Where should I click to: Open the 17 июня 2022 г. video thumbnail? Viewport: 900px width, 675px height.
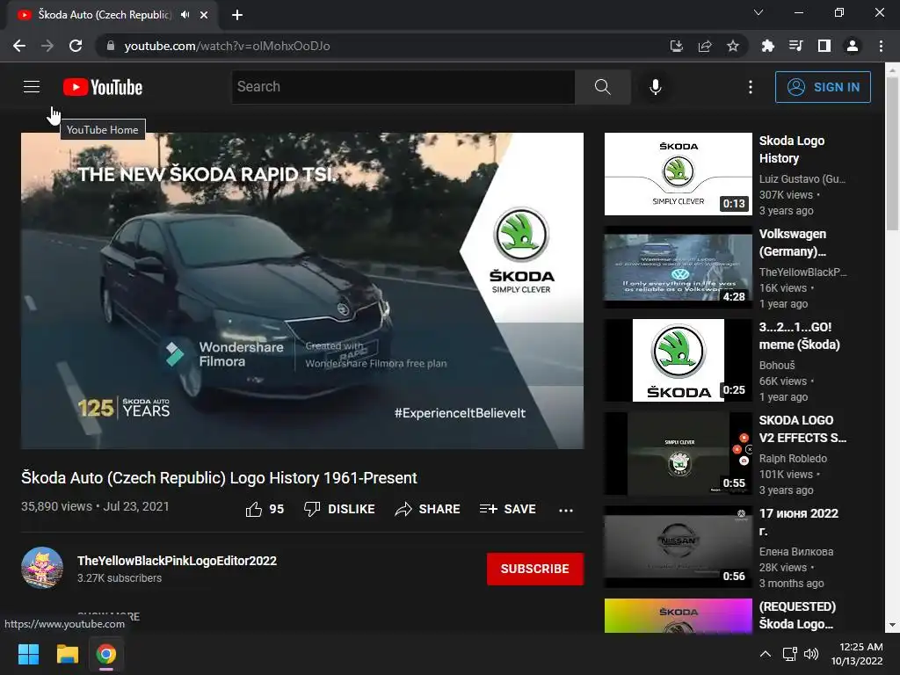[678, 547]
